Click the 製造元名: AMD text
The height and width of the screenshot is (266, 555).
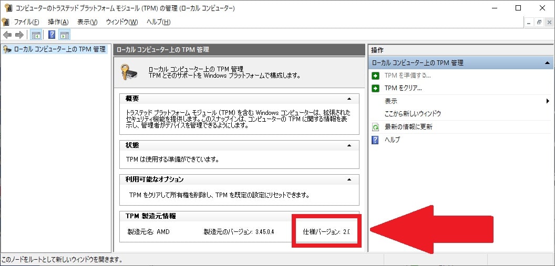[x=148, y=232]
